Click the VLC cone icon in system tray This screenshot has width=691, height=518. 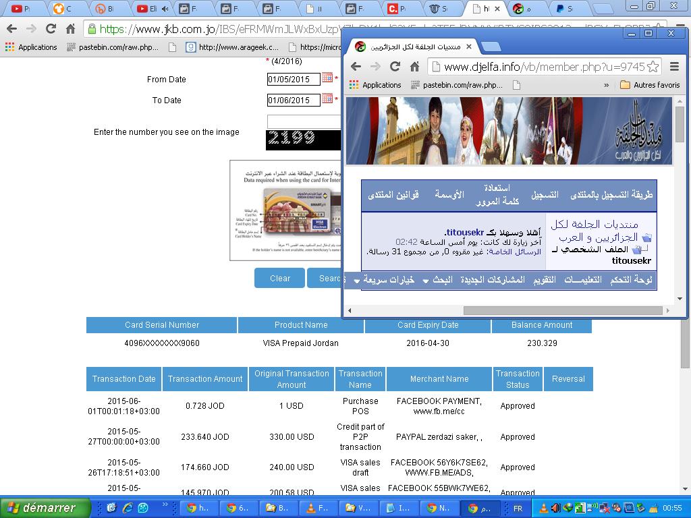pos(544,509)
